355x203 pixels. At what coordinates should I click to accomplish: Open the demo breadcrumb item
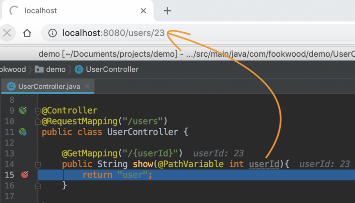tap(56, 69)
